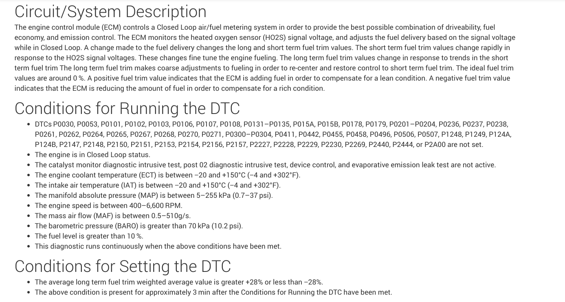Click the approximately 3 min condition line
Image resolution: width=565 pixels, height=302 pixels.
click(x=213, y=292)
